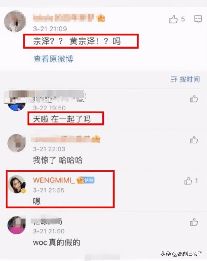Open the WENGMIMI_ username profile
Viewport: 207px width, 261px height.
[54, 180]
